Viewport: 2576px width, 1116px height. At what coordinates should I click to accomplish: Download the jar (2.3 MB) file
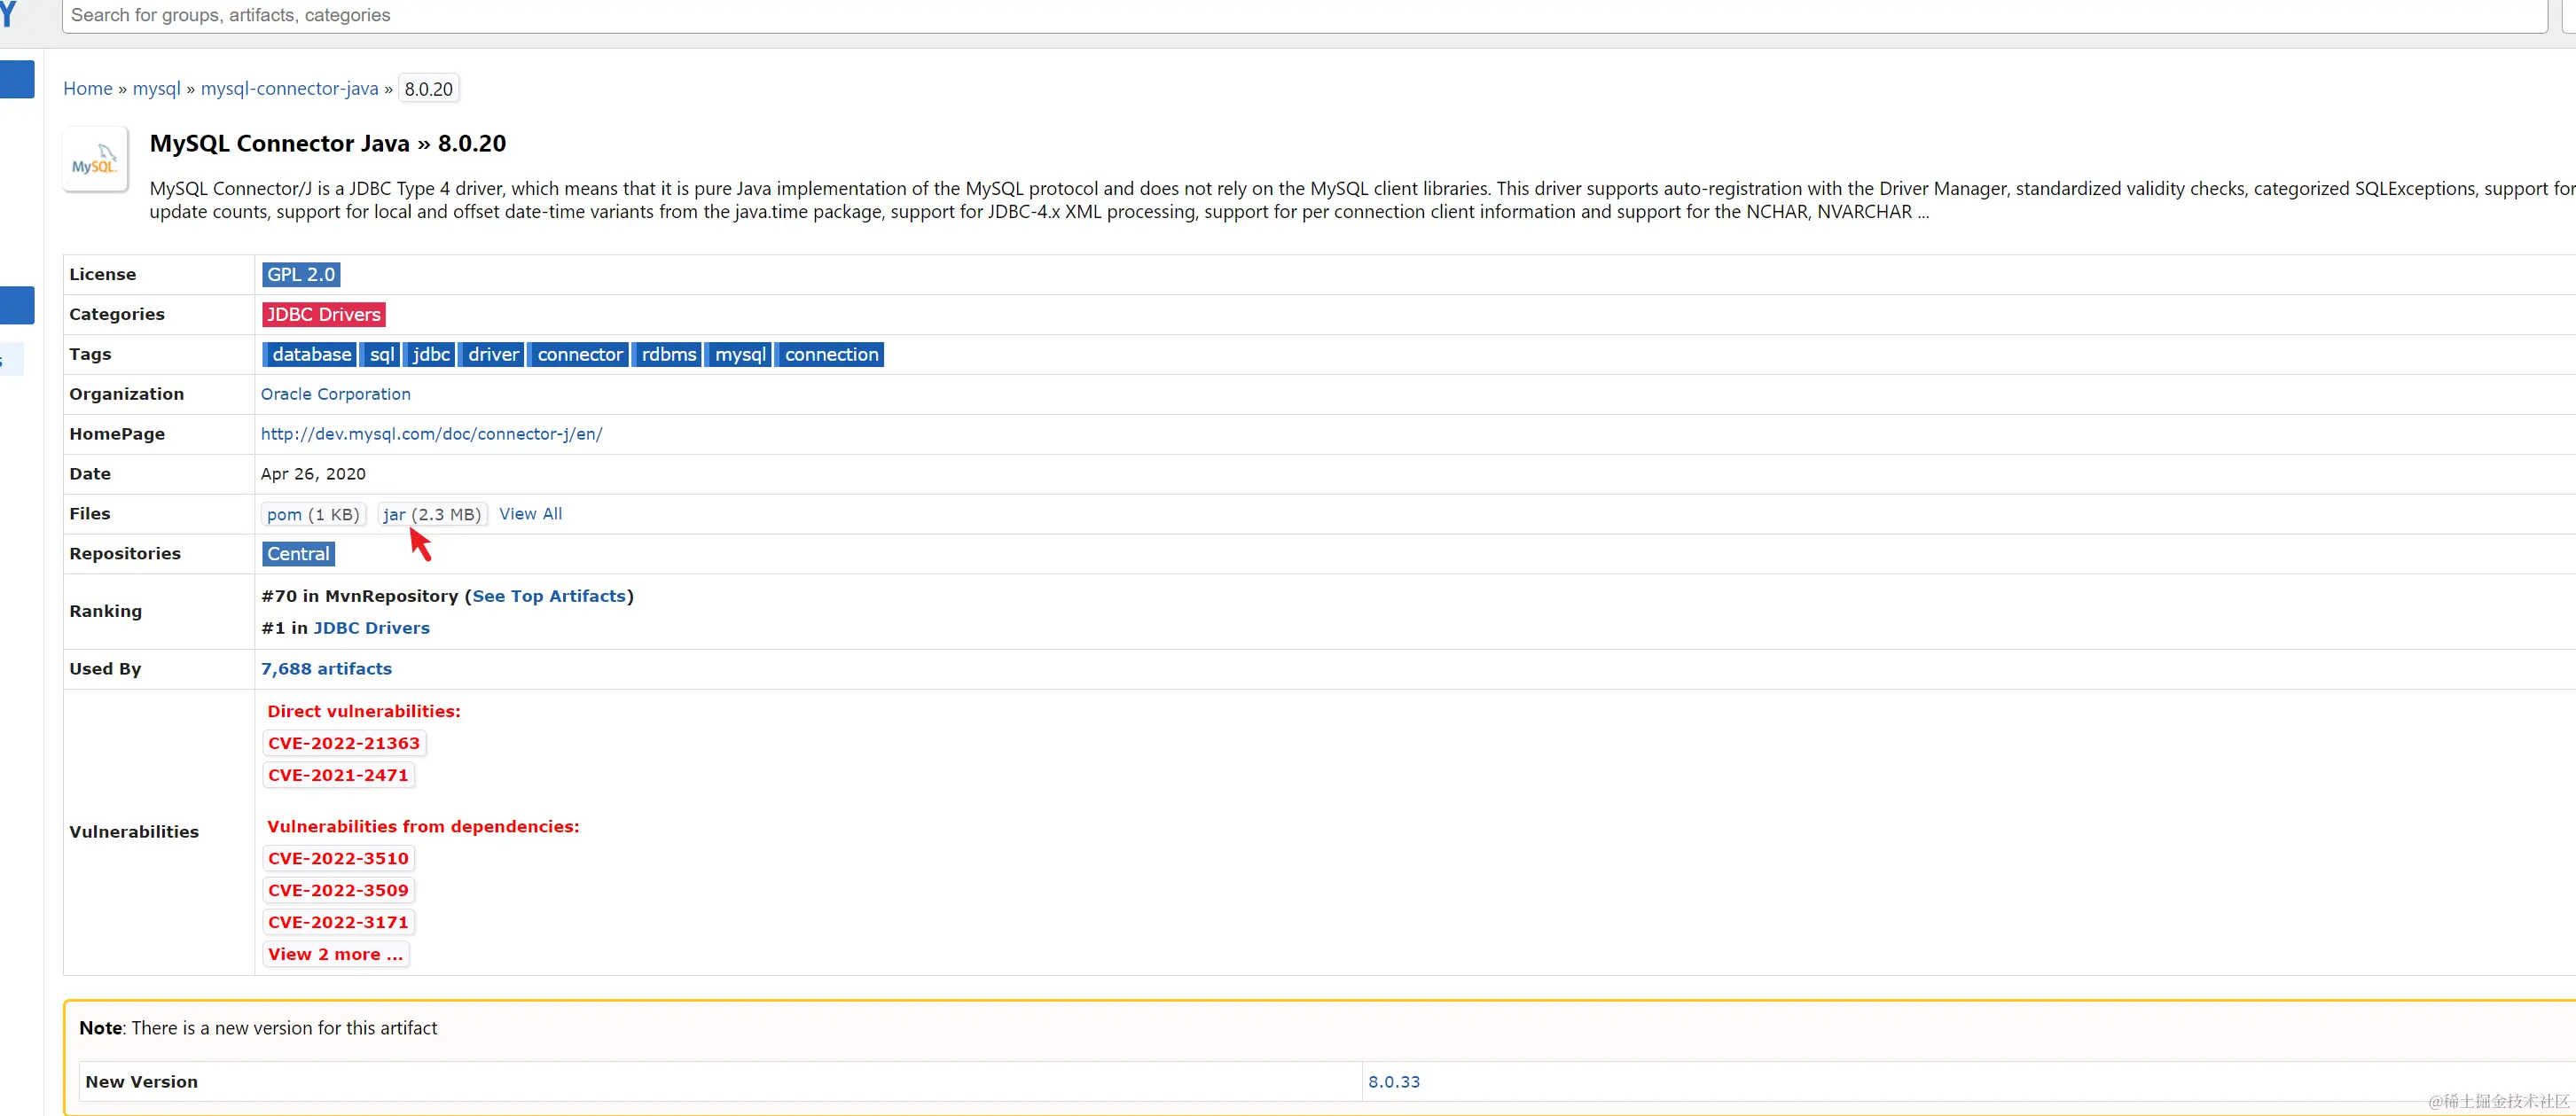[x=432, y=515]
